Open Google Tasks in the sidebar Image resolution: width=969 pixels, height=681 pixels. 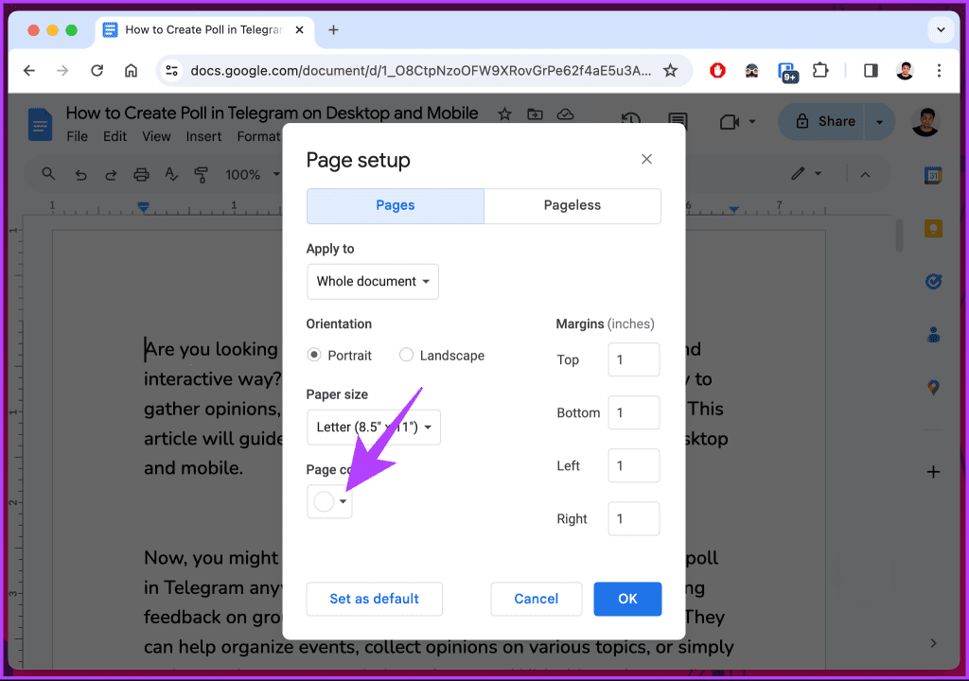coord(934,281)
